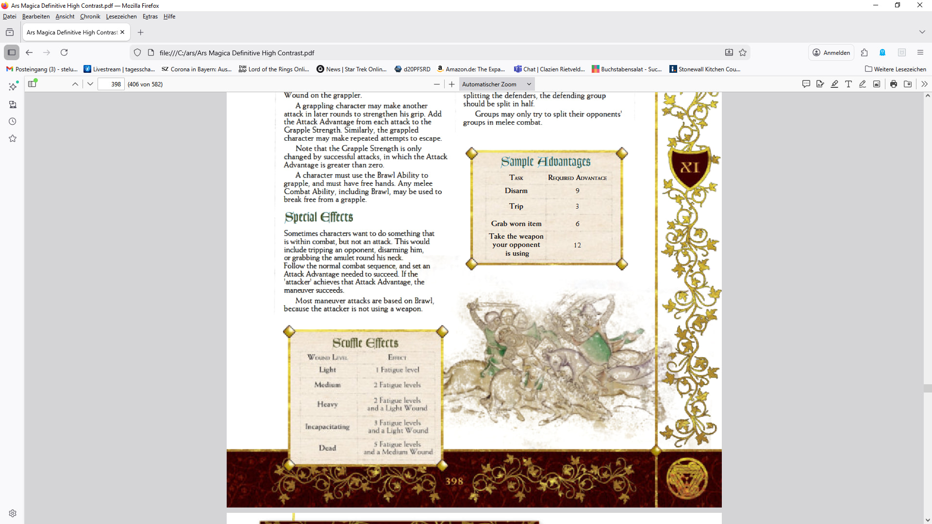The image size is (932, 524).
Task: Open the d20PFSRD bookmark
Action: [413, 69]
